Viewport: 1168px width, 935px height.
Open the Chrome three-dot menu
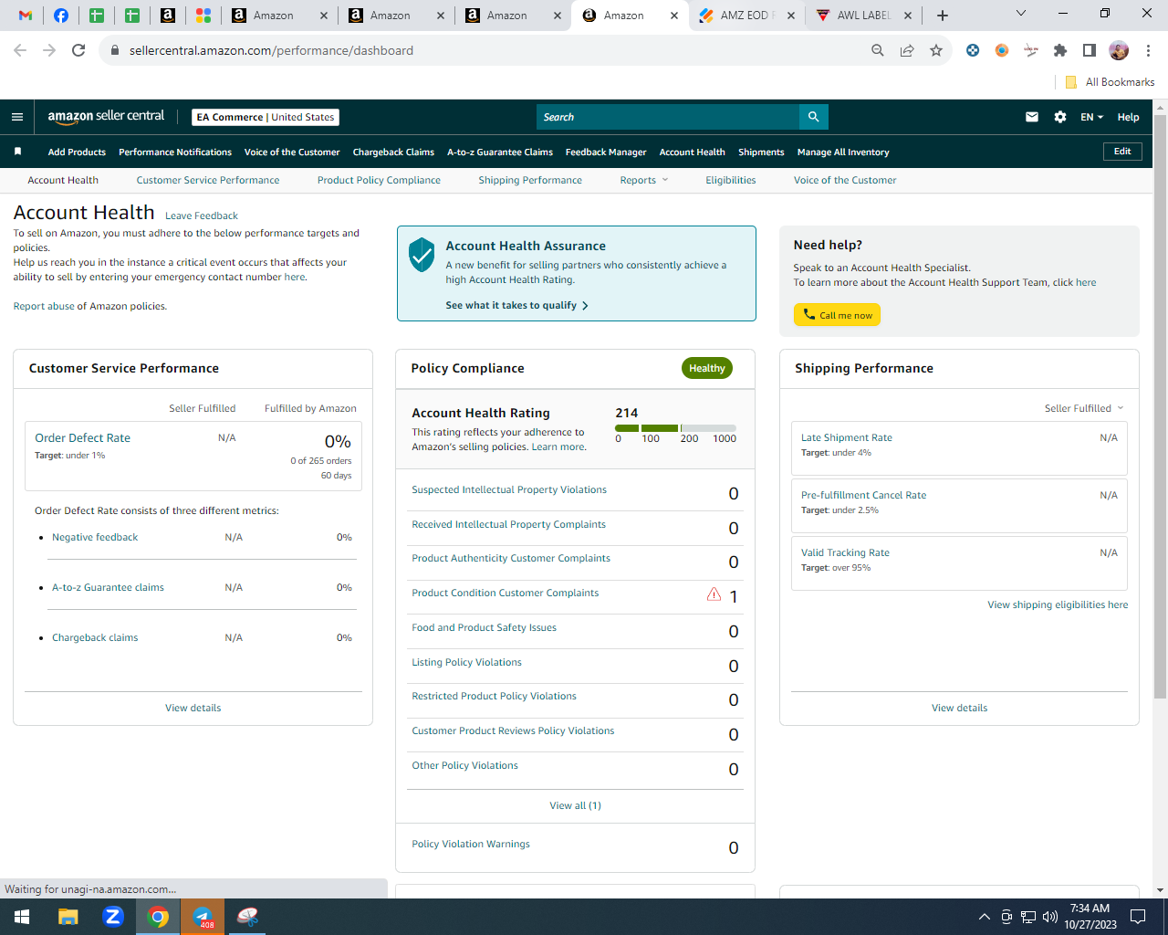[x=1149, y=50]
